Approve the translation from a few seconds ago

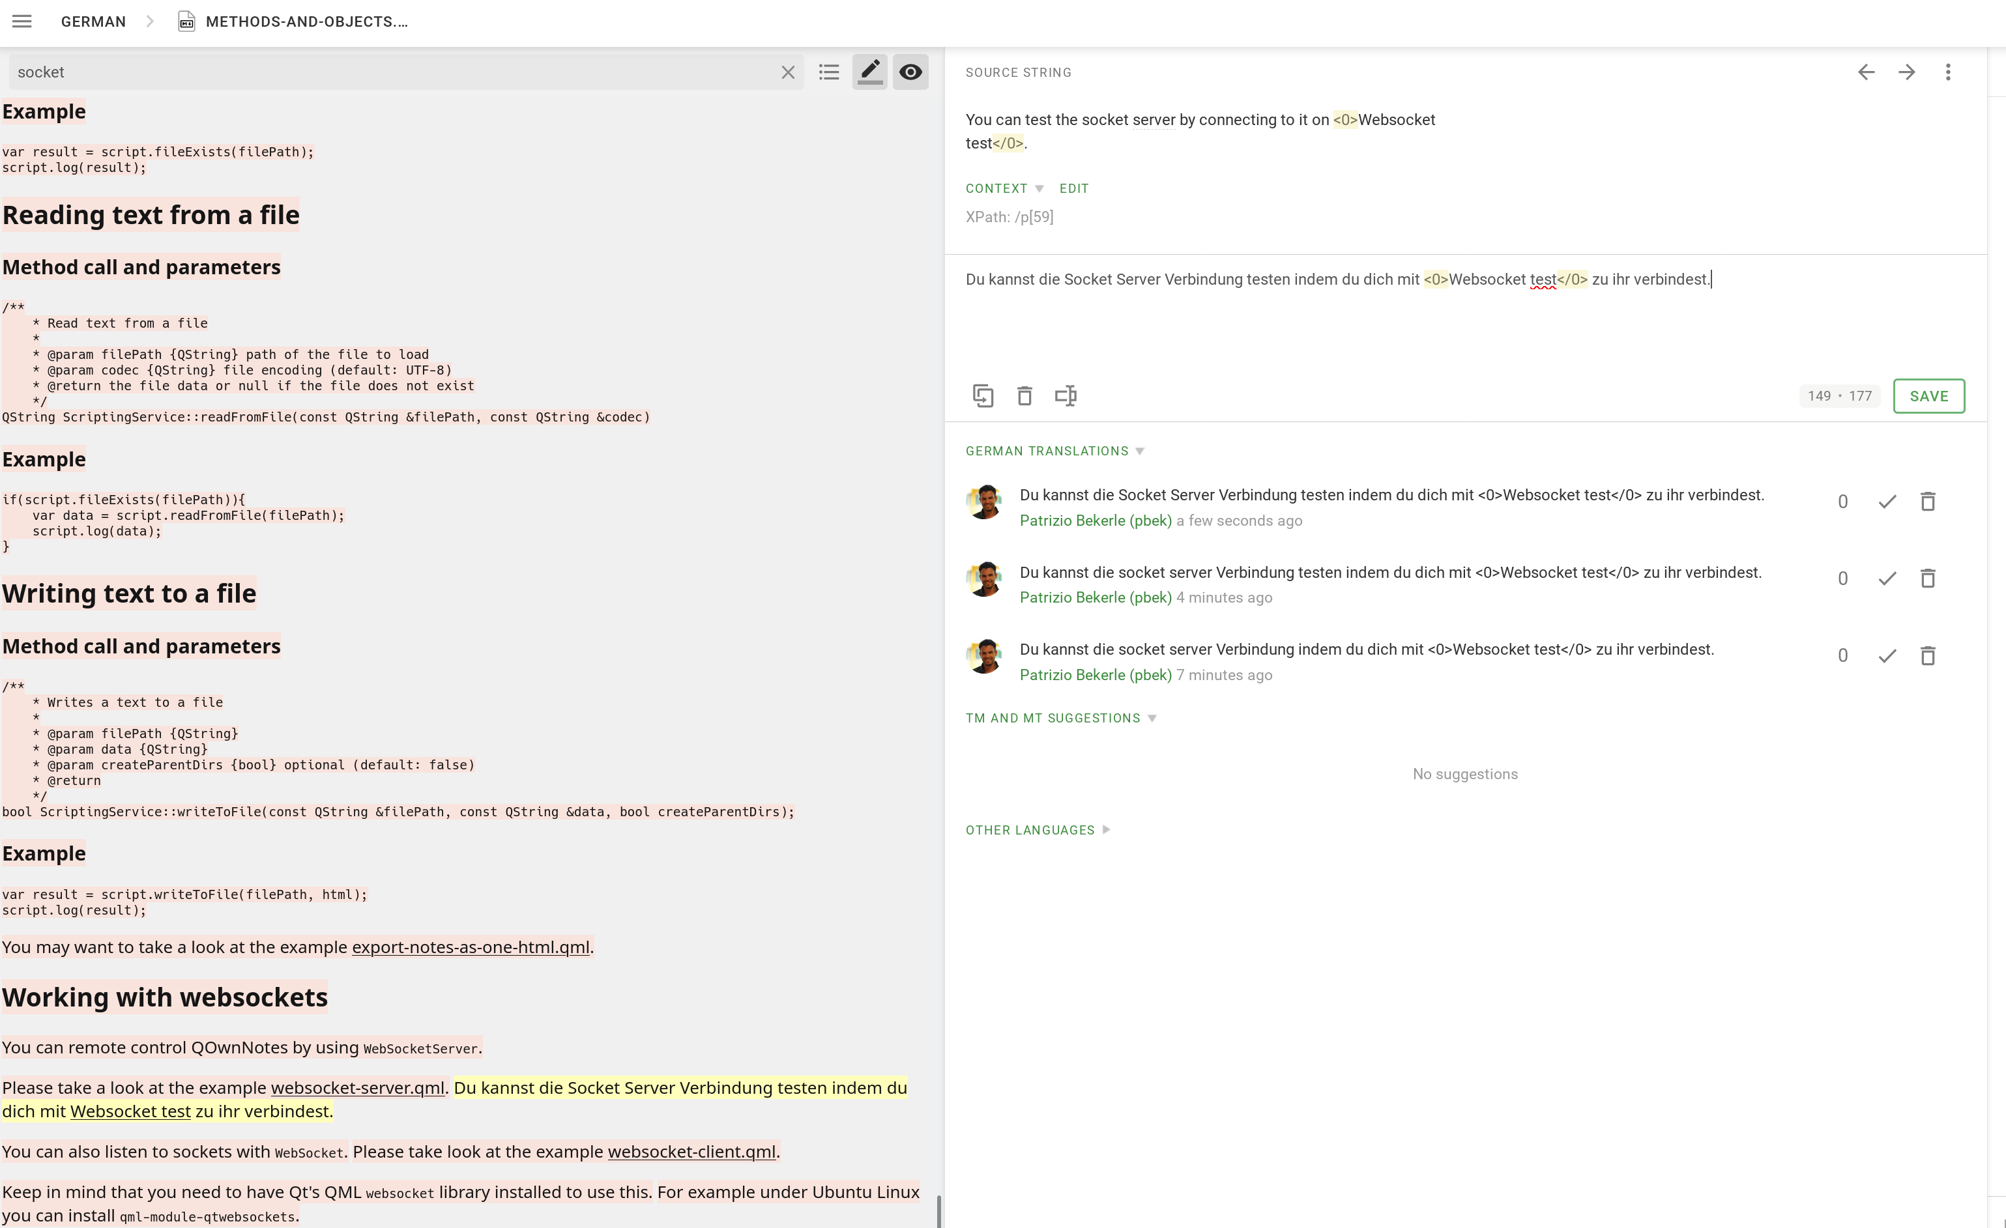1887,501
